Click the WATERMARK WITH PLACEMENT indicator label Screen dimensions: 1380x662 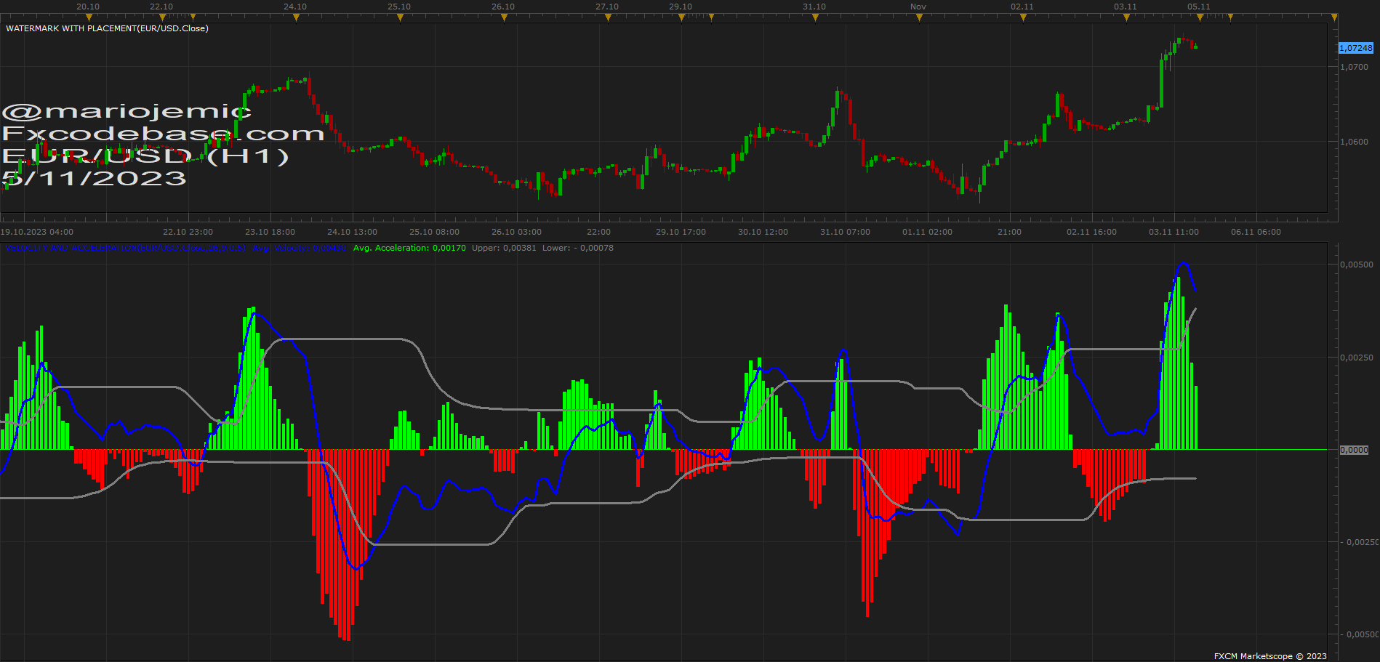107,28
